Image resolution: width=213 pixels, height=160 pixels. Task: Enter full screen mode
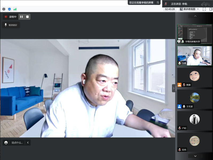click(x=204, y=9)
